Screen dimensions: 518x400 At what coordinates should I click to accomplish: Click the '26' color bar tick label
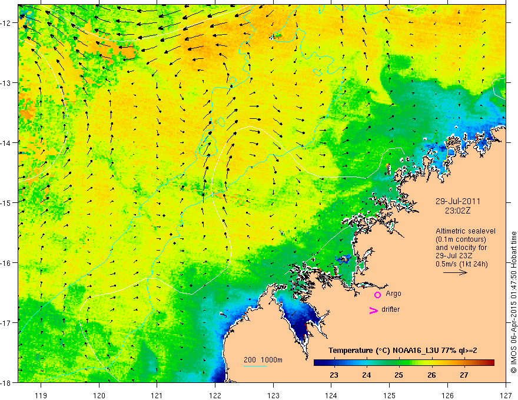(431, 375)
